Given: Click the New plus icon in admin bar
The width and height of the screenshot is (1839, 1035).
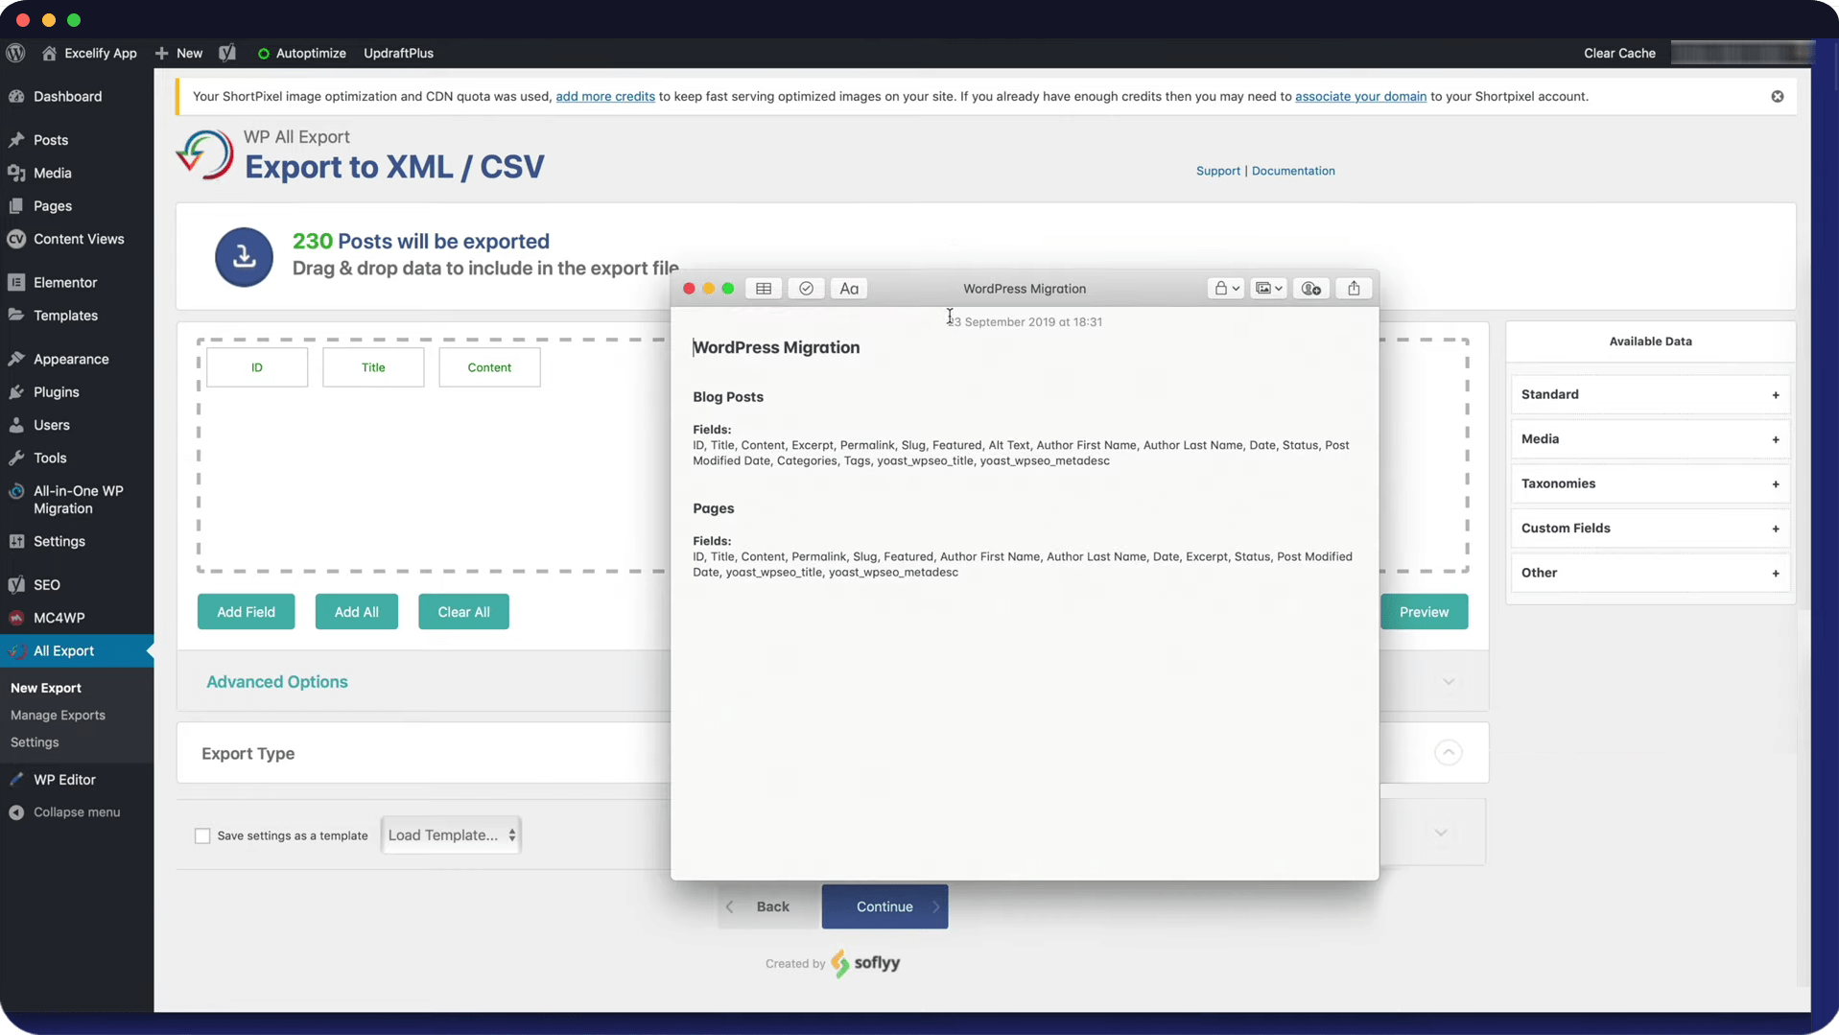Looking at the screenshot, I should pyautogui.click(x=161, y=53).
